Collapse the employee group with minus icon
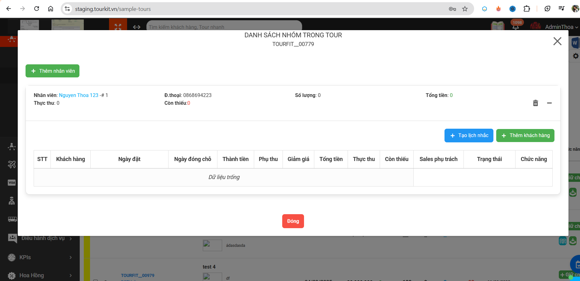The height and width of the screenshot is (281, 580). pos(549,103)
